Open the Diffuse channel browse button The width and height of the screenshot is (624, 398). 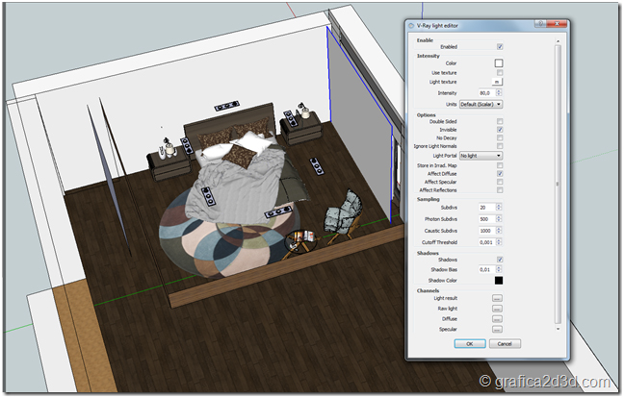point(498,319)
